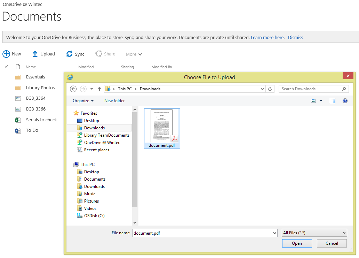
Task: Open the Library Photos folder name
Action: click(x=40, y=88)
